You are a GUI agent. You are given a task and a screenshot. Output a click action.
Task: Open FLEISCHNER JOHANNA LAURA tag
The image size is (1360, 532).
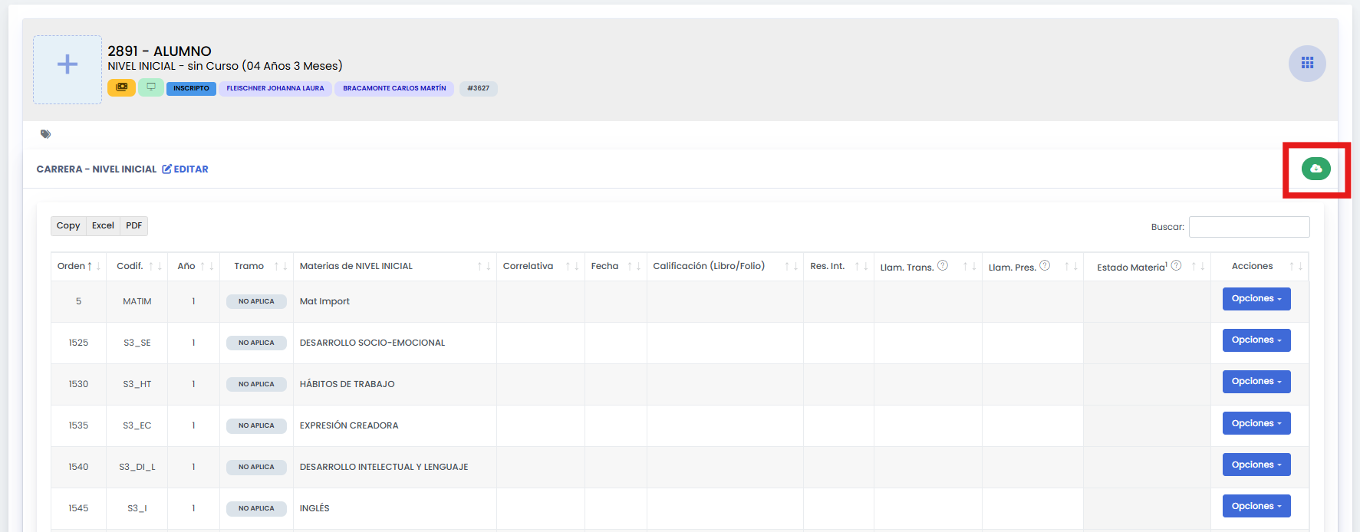[x=275, y=88]
